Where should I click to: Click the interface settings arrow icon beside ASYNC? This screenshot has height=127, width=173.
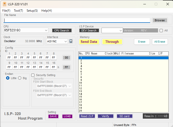pyautogui.click(x=71, y=41)
